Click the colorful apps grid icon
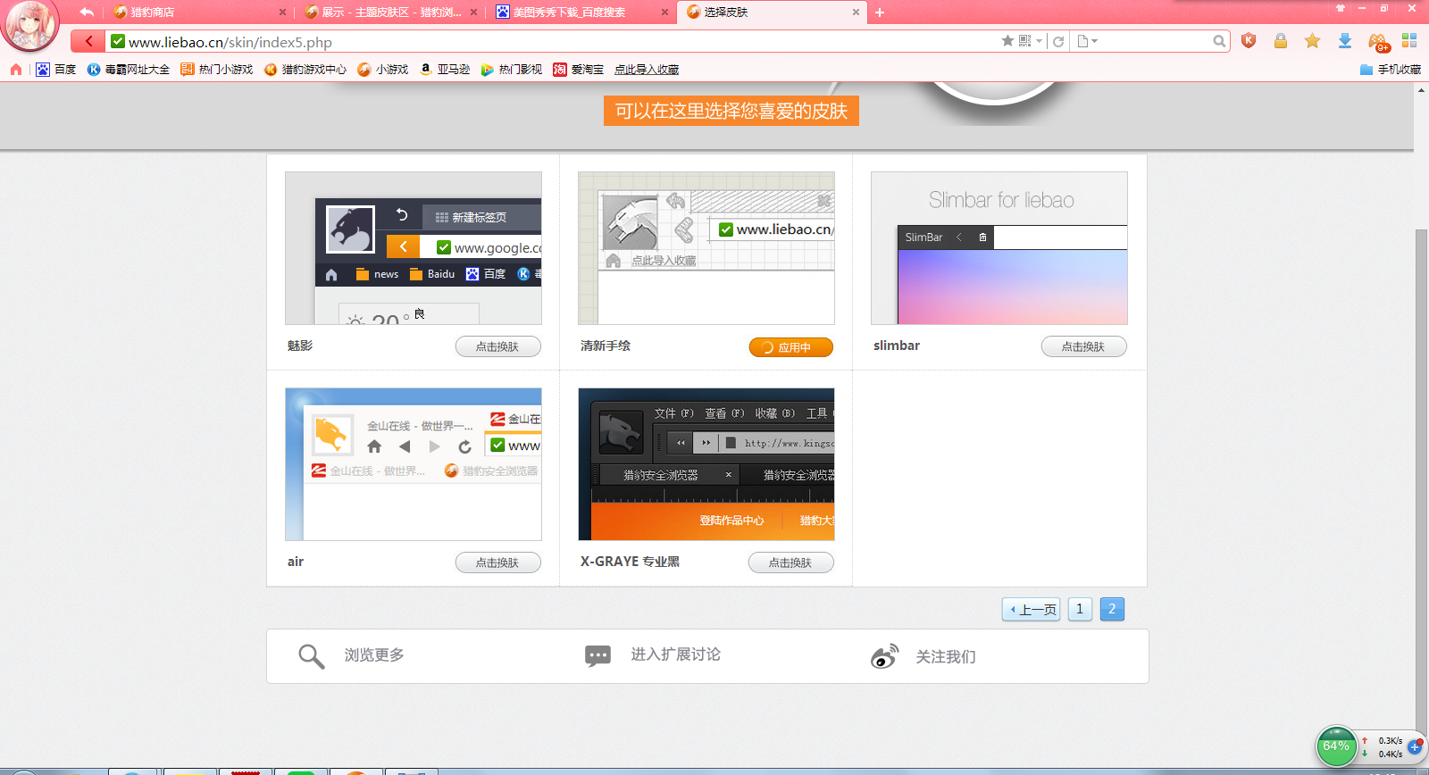 click(x=1409, y=41)
